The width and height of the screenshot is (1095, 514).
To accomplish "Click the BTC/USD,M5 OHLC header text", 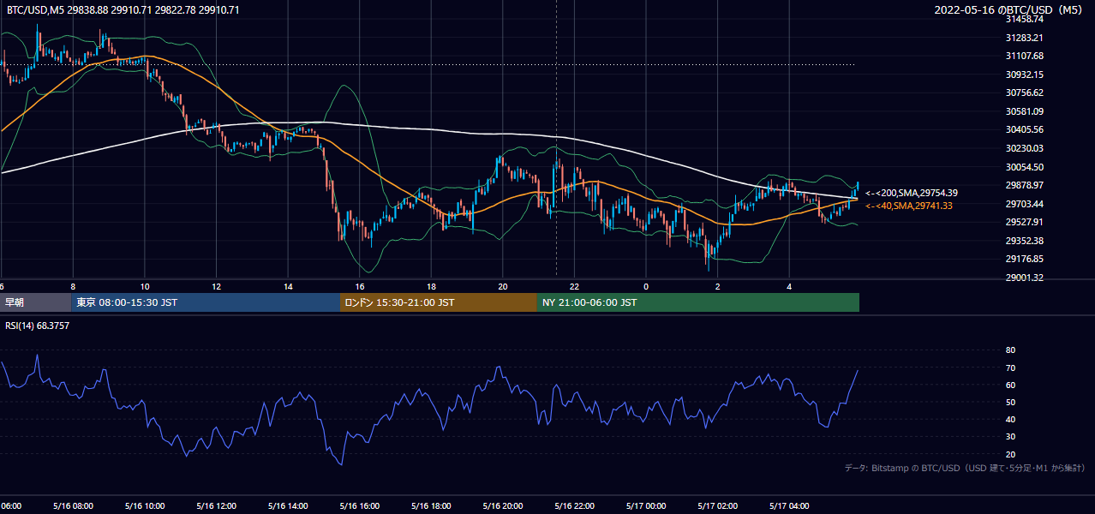I will point(123,10).
